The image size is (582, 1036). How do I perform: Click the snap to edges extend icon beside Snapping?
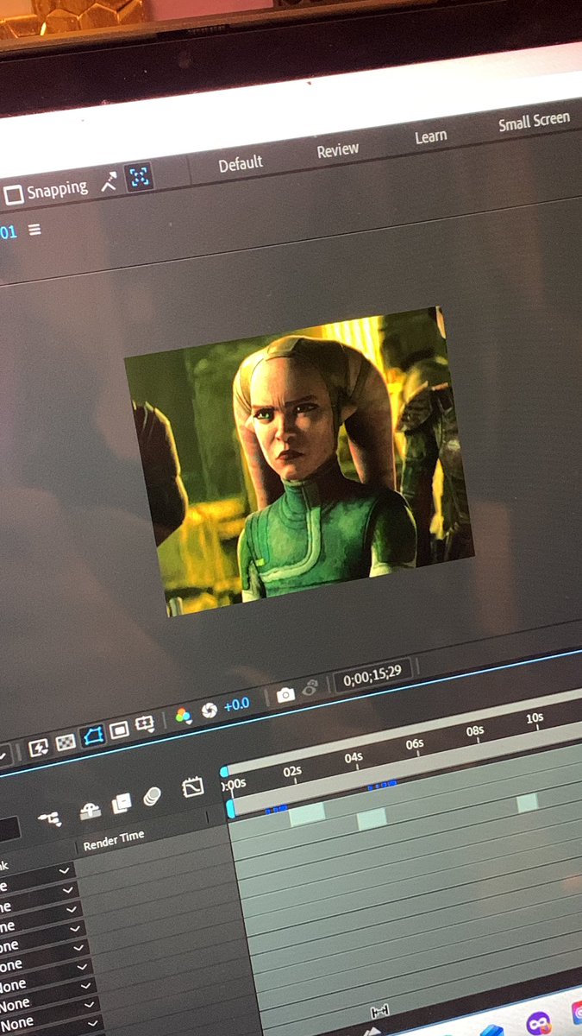(110, 181)
